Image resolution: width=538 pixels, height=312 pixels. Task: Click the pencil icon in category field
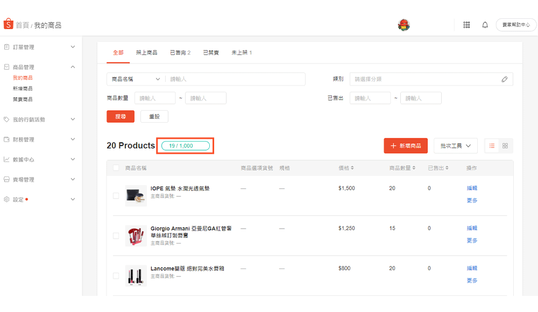(x=504, y=79)
